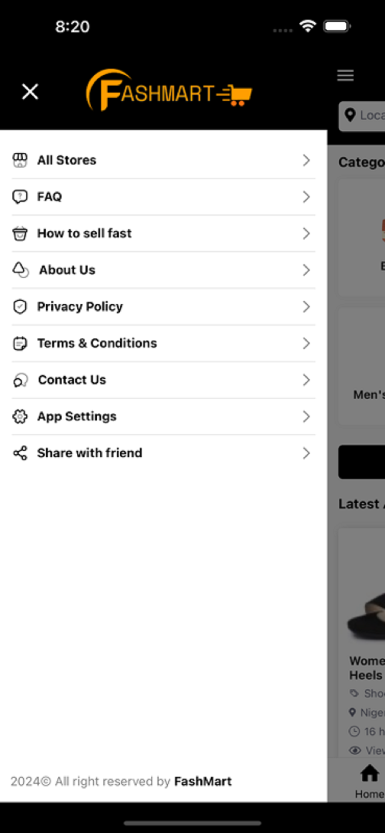The height and width of the screenshot is (833, 385).
Task: Expand Contact Us via its chevron
Action: [306, 380]
